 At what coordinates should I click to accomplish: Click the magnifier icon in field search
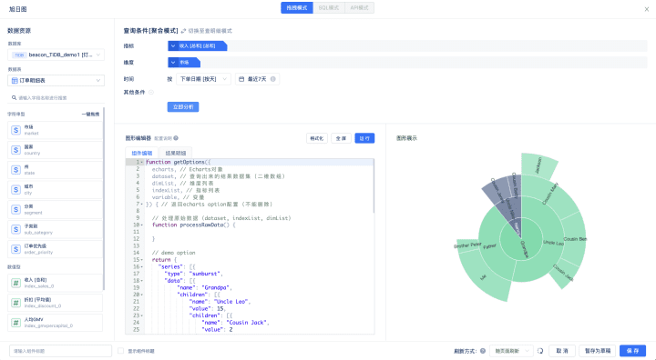click(x=15, y=97)
